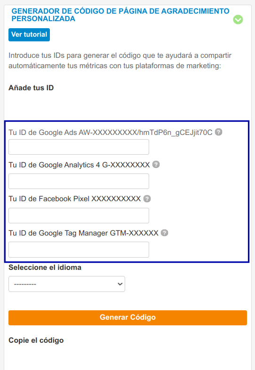Screen dimensions: 255x370
Task: Click the Tu ID de Google Tag Manager label
Action: (83, 233)
